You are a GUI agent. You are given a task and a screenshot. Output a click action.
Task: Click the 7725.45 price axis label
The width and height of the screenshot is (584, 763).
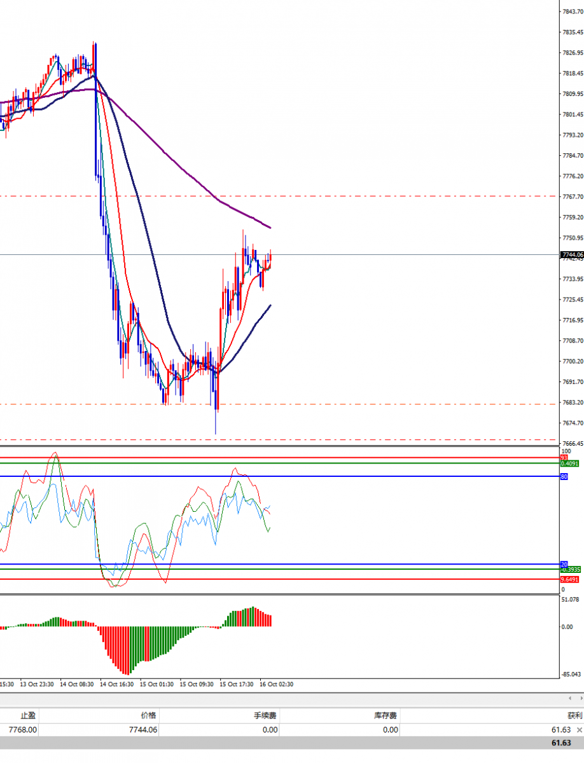[x=573, y=299]
